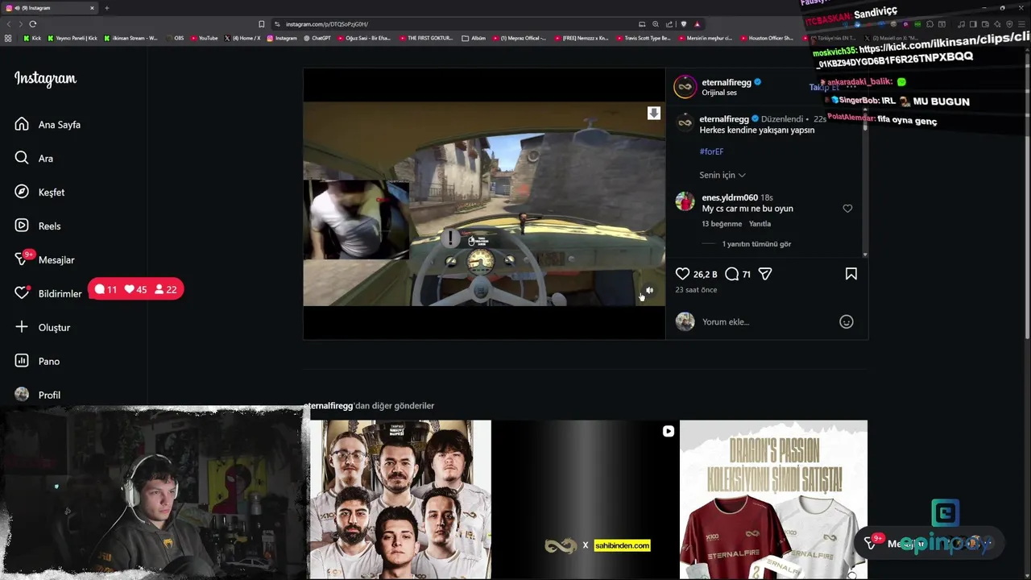Open Mesajlar messages in sidebar
Image resolution: width=1031 pixels, height=580 pixels.
pyautogui.click(x=44, y=259)
